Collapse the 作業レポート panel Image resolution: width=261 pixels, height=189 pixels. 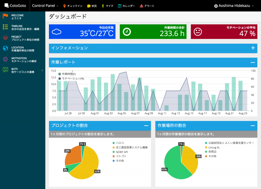coord(253,62)
